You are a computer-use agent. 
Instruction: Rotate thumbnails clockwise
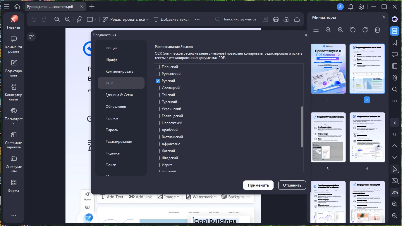pos(365,30)
